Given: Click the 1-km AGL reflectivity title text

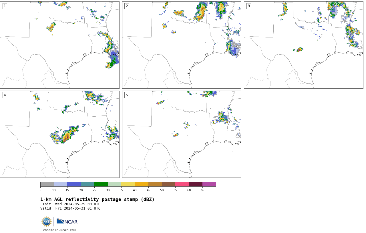Looking at the screenshot, I should click(97, 200).
